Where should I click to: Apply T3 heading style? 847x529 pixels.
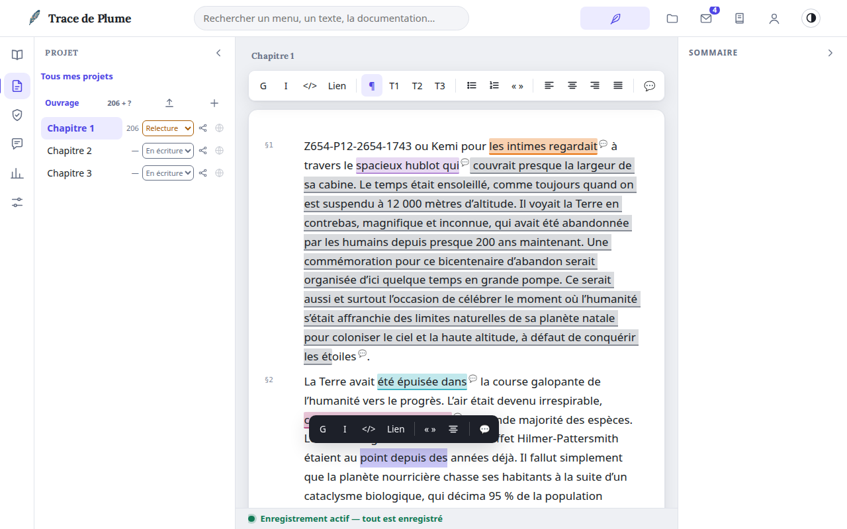pos(440,86)
